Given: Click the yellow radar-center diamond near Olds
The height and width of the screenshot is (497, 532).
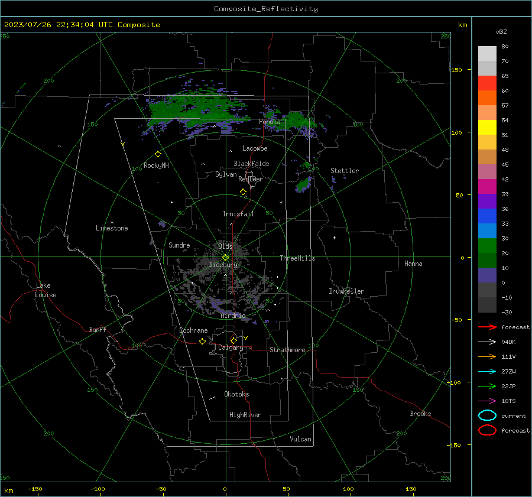Looking at the screenshot, I should [226, 257].
